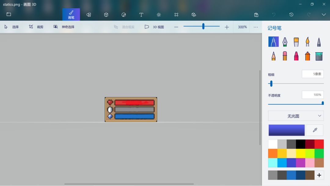
Task: Zoom in with the plus button
Action: [227, 27]
